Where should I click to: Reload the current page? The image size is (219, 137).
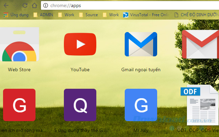tap(25, 5)
